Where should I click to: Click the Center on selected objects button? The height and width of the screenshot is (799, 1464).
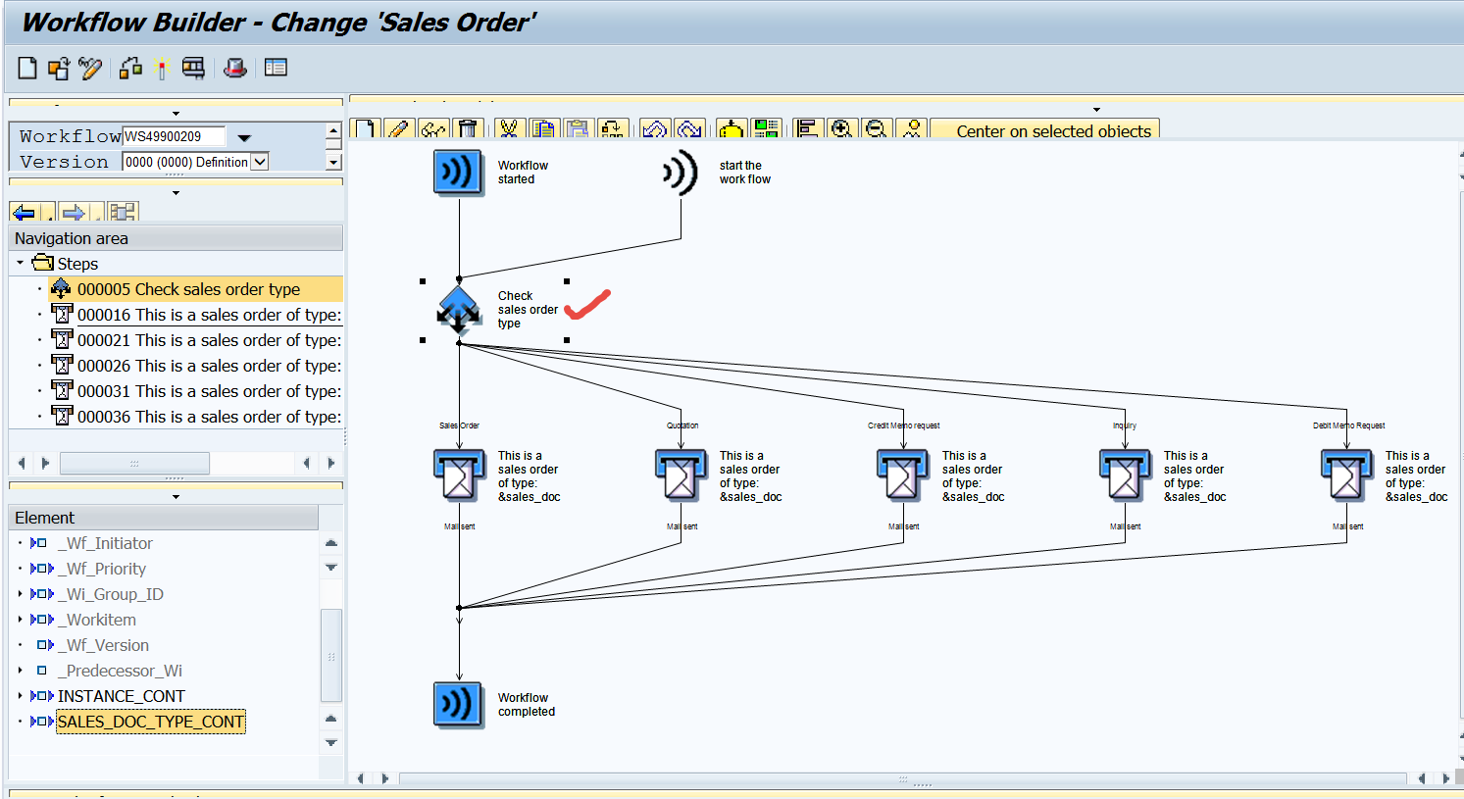pos(1052,131)
